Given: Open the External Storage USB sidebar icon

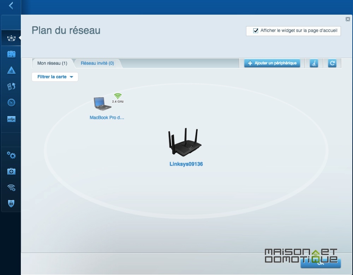Looking at the screenshot, I should (x=11, y=119).
